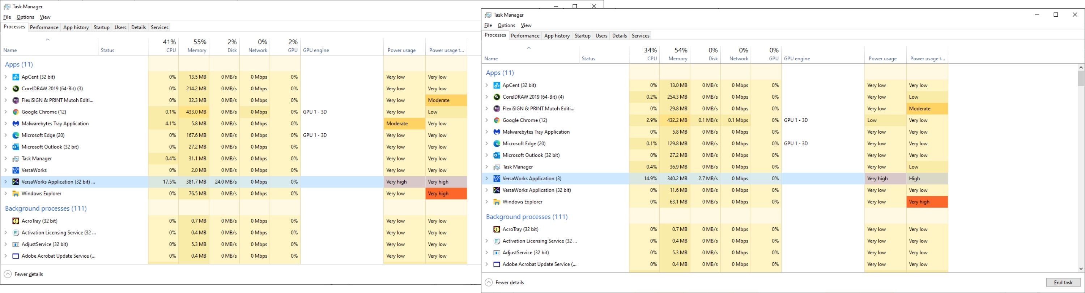This screenshot has width=1085, height=293.
Task: Click Fewer details in left Task Manager
Action: (x=24, y=274)
